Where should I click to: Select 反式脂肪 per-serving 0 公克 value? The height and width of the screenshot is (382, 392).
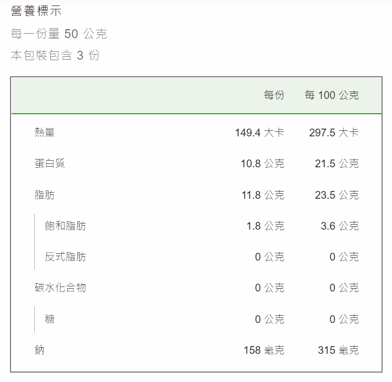pos(269,257)
